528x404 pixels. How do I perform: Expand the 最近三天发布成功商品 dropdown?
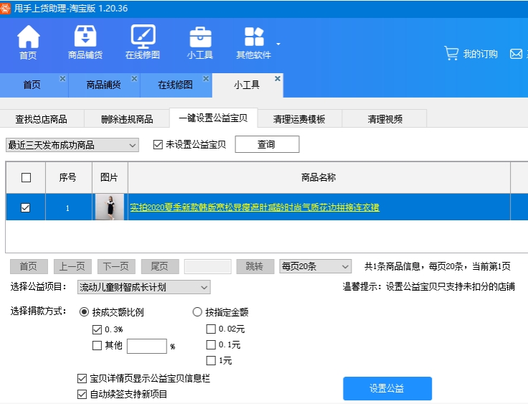tap(72, 145)
